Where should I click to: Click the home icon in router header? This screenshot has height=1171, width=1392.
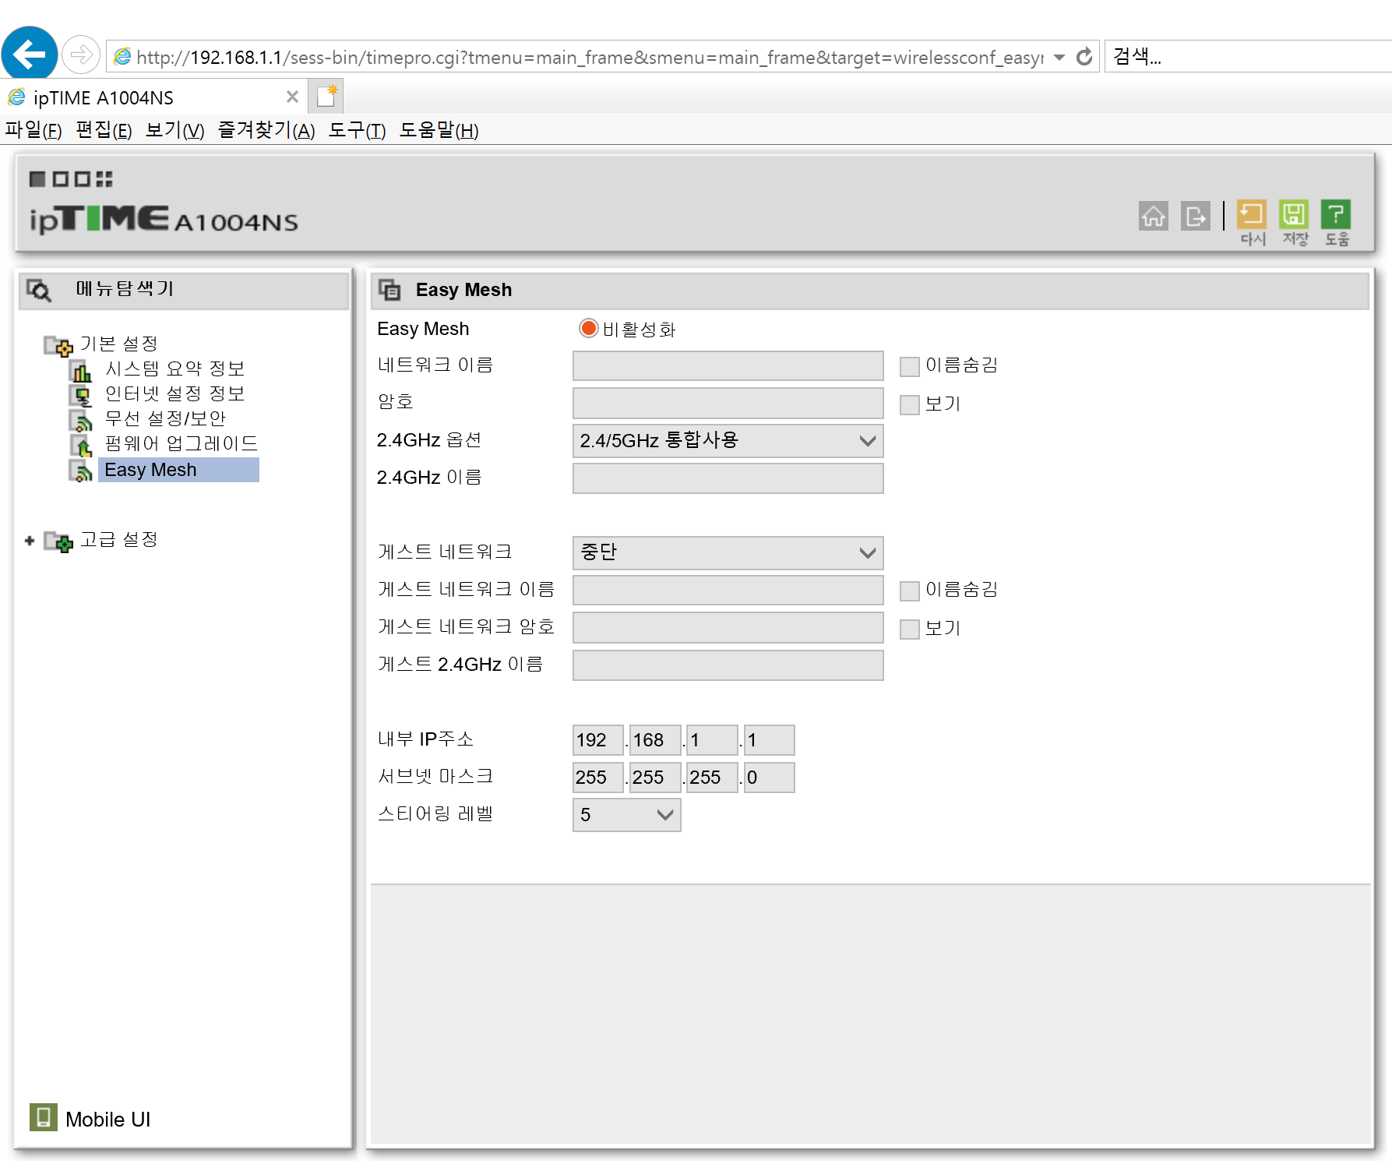1153,216
